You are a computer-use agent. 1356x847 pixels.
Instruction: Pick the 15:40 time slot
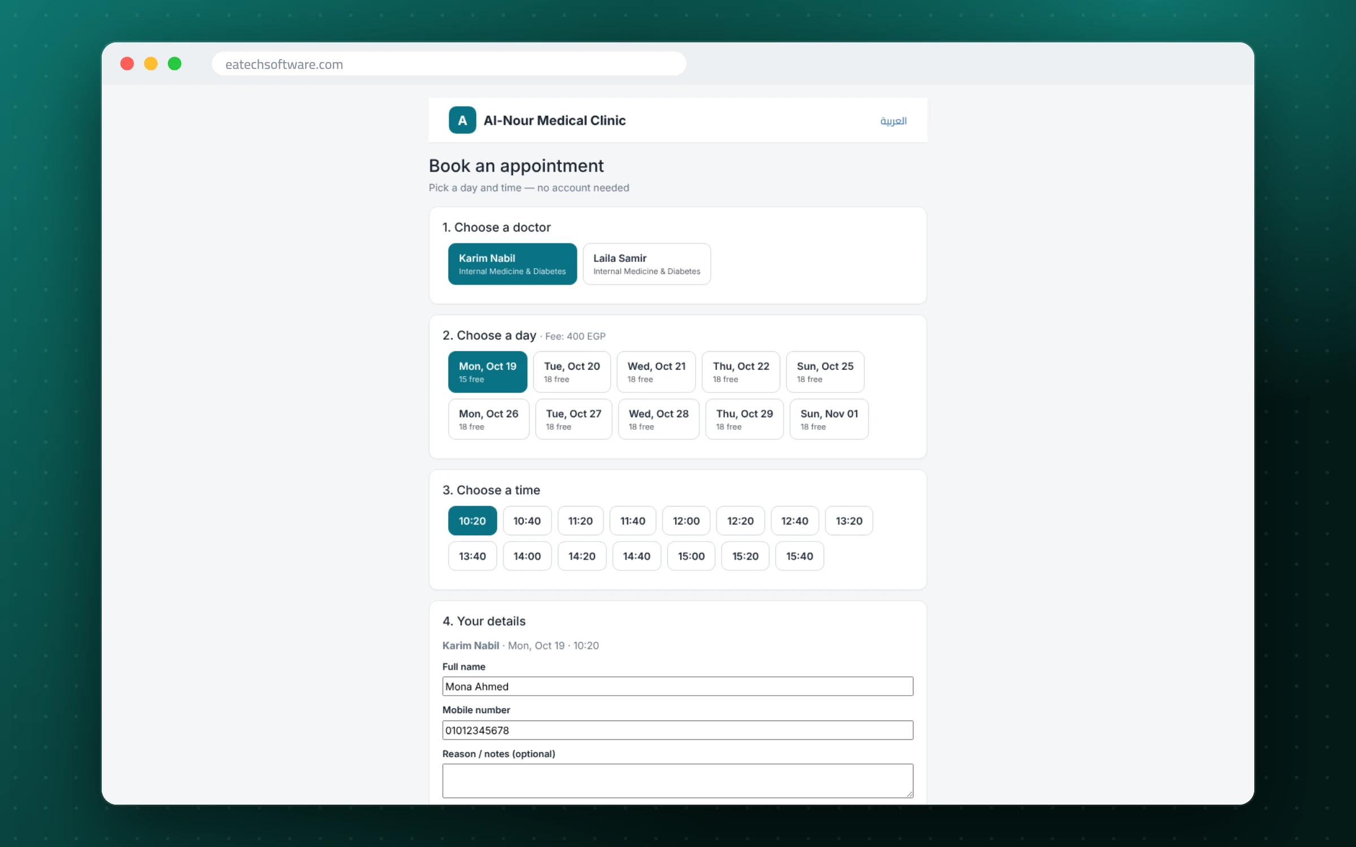(799, 556)
